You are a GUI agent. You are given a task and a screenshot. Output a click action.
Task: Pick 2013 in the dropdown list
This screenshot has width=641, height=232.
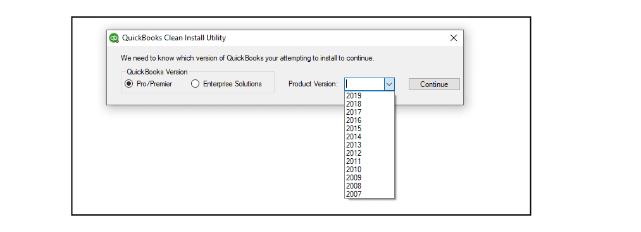tap(369, 145)
